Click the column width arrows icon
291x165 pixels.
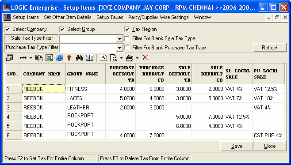(x=23, y=58)
